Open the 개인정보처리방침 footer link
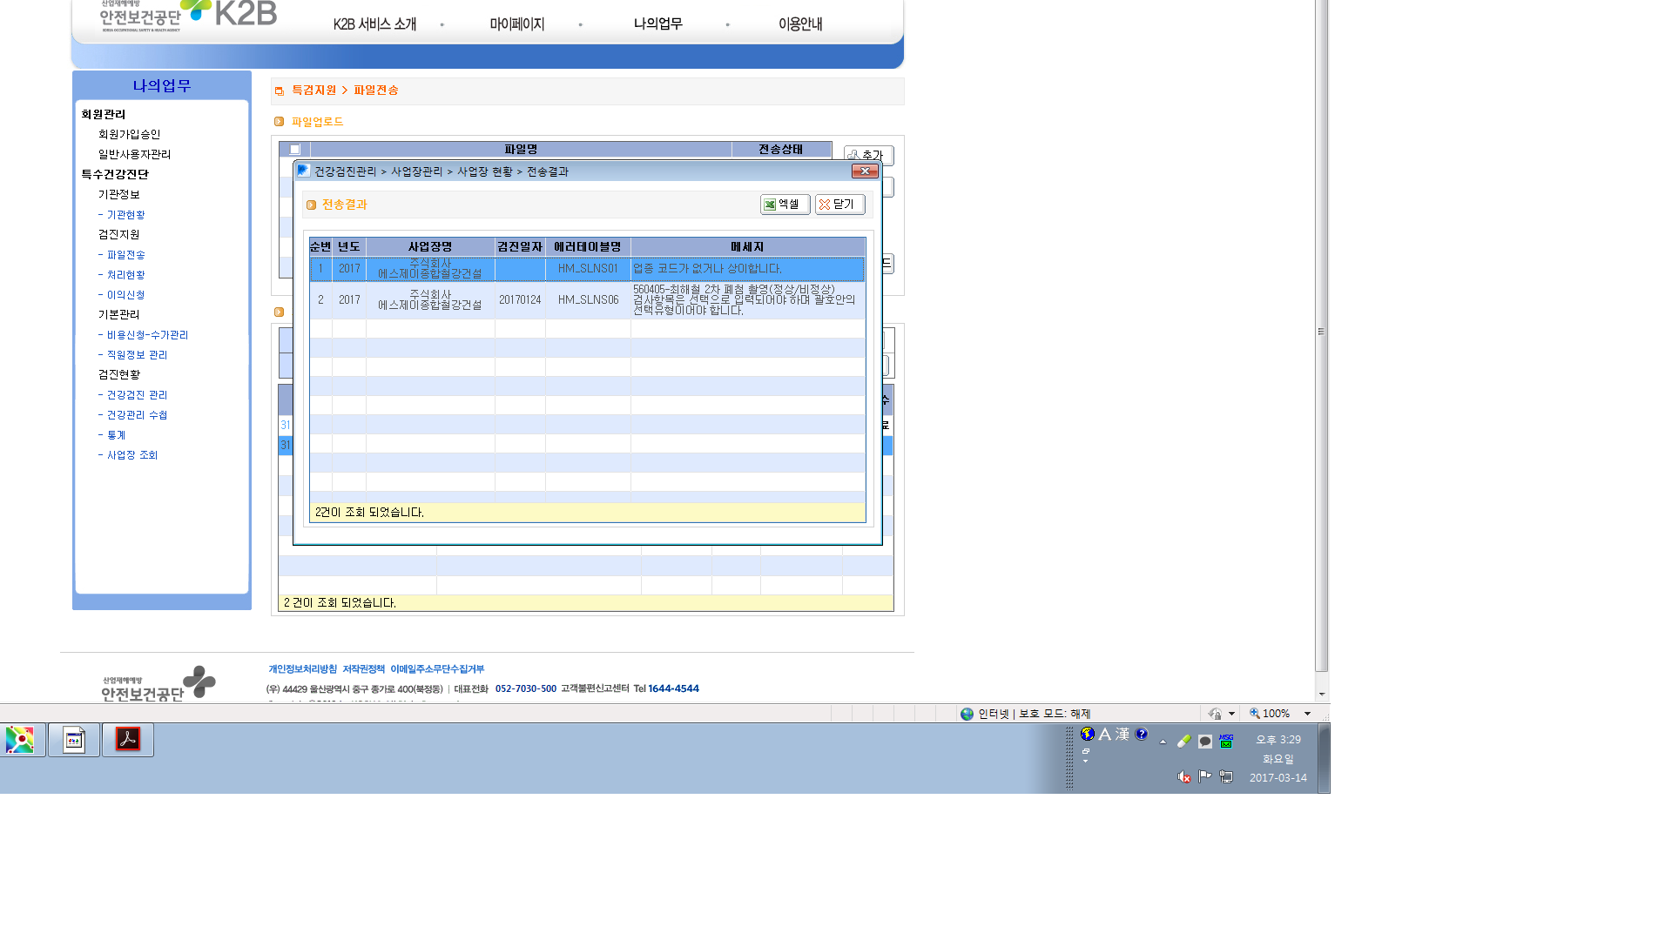This screenshot has height=940, width=1672. [302, 669]
